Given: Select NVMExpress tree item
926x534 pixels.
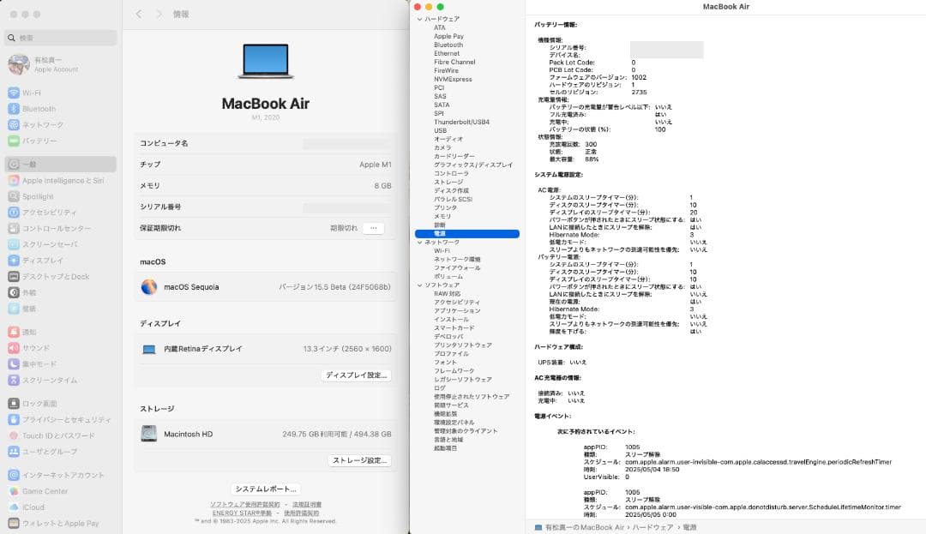Looking at the screenshot, I should [453, 79].
